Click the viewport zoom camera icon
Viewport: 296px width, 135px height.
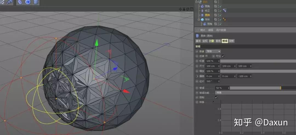click(184, 9)
